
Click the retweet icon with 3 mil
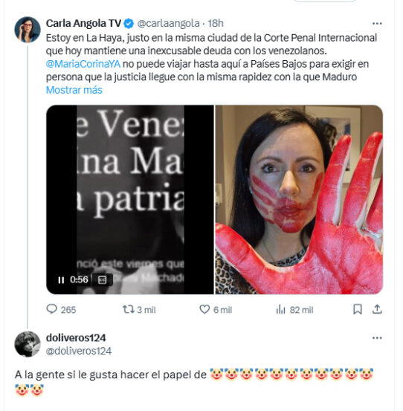(128, 309)
